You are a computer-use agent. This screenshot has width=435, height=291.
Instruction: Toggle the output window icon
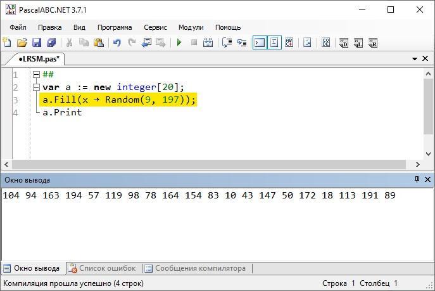tap(260, 42)
